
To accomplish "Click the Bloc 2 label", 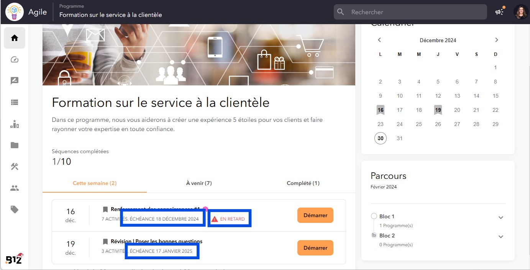I will (387, 236).
